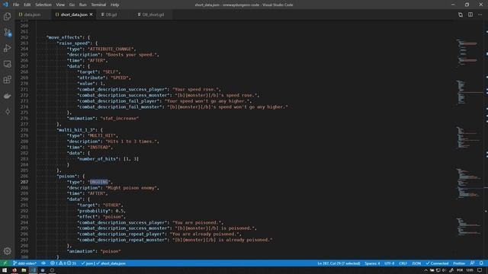Open the Explorer view in activity bar
The width and height of the screenshot is (488, 274).
coord(7,16)
